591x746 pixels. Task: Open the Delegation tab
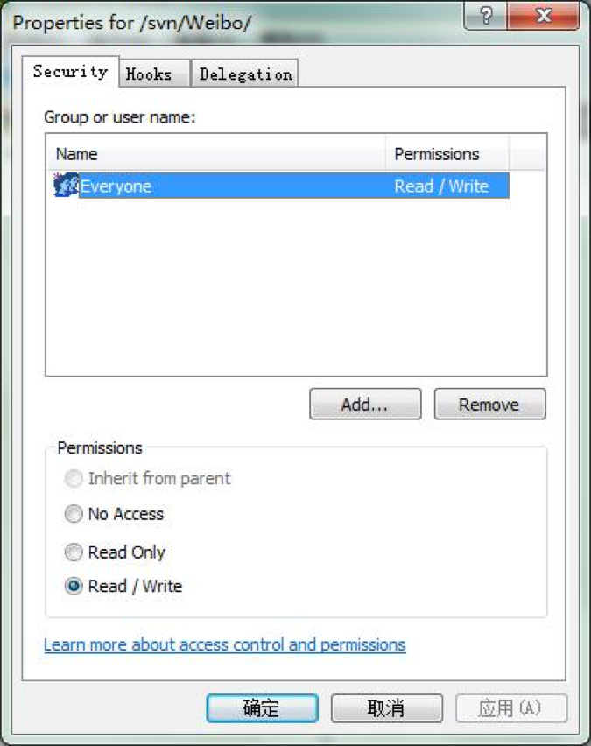point(245,74)
